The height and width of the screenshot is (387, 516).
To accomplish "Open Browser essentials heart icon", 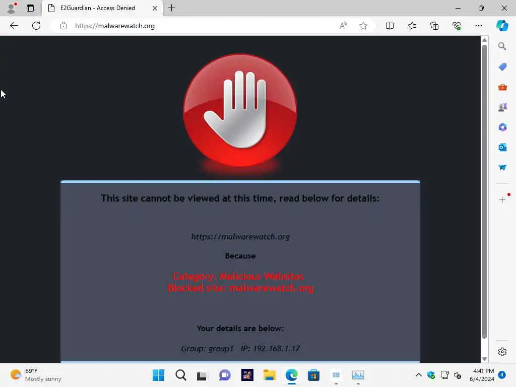I will coord(457,26).
